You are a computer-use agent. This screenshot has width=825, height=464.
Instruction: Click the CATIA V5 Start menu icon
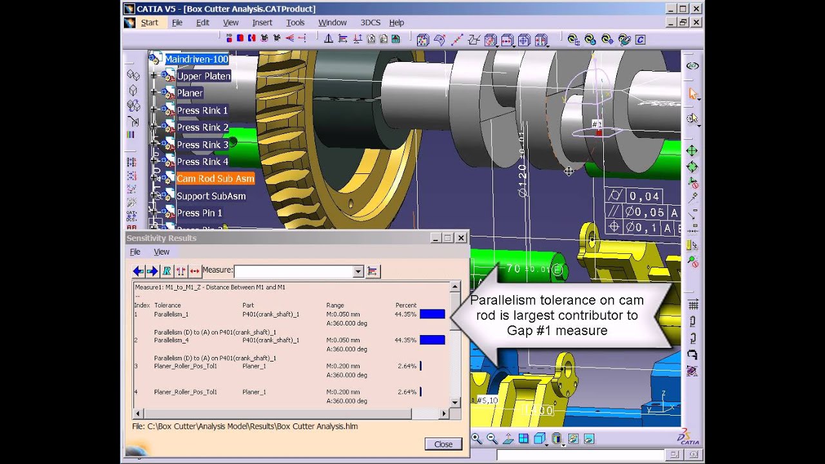130,23
